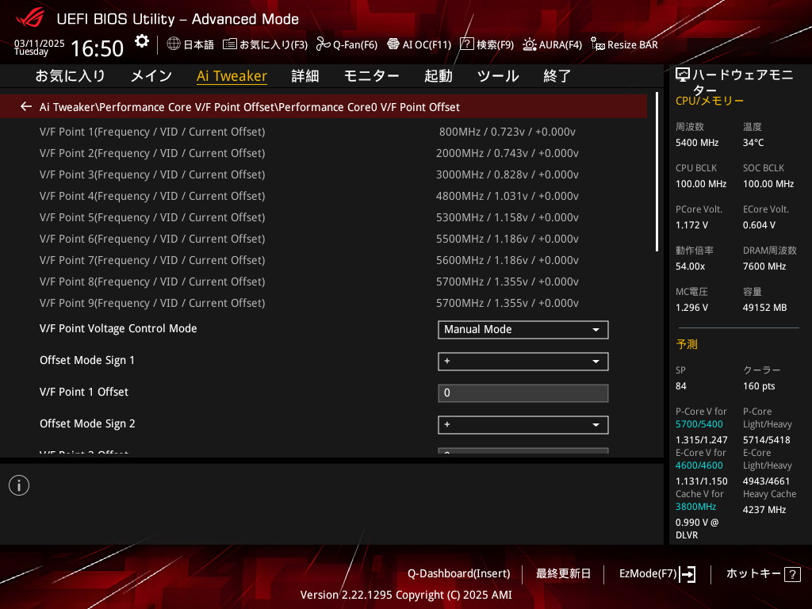Open Q-Dashboard(Insert)
812x609 pixels.
[x=459, y=574]
